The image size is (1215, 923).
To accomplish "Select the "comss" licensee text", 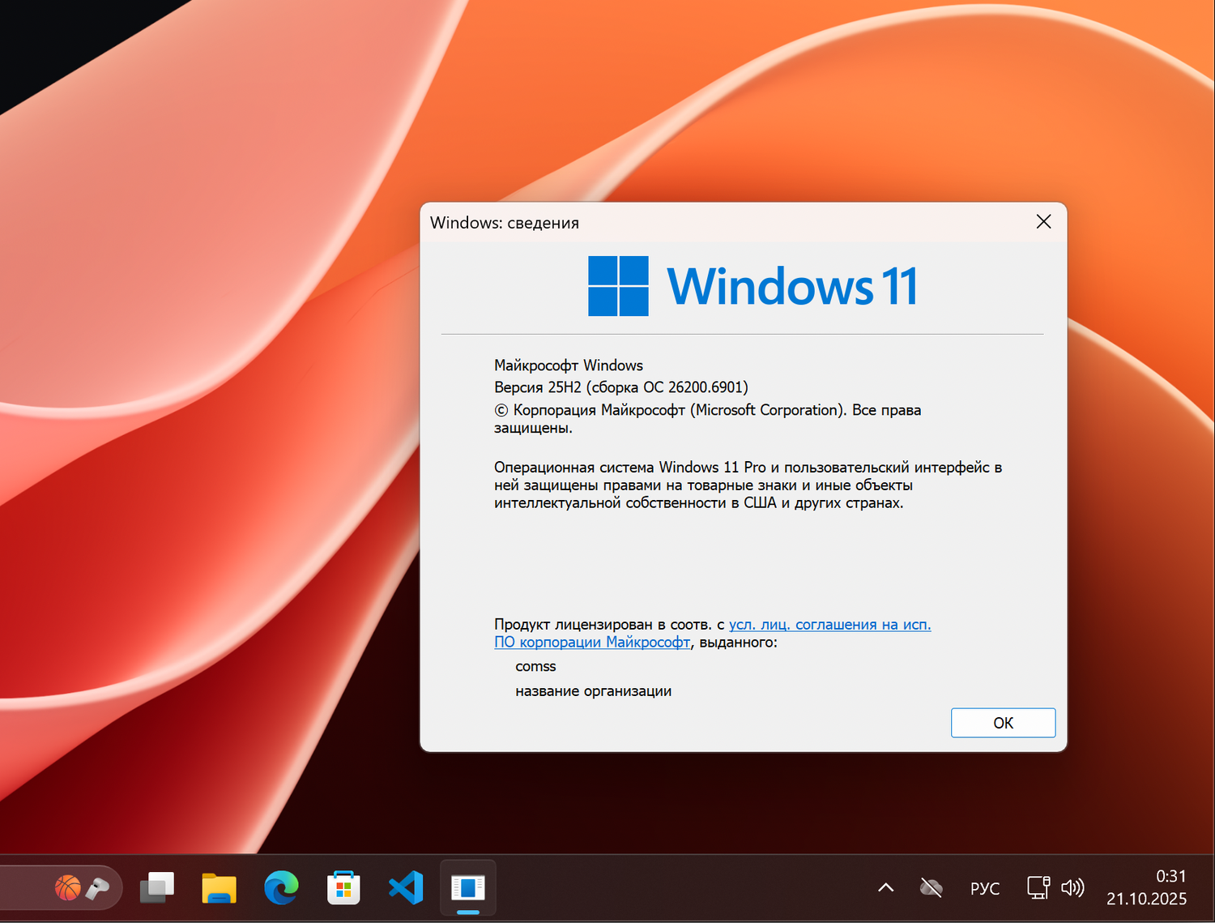I will pos(535,666).
